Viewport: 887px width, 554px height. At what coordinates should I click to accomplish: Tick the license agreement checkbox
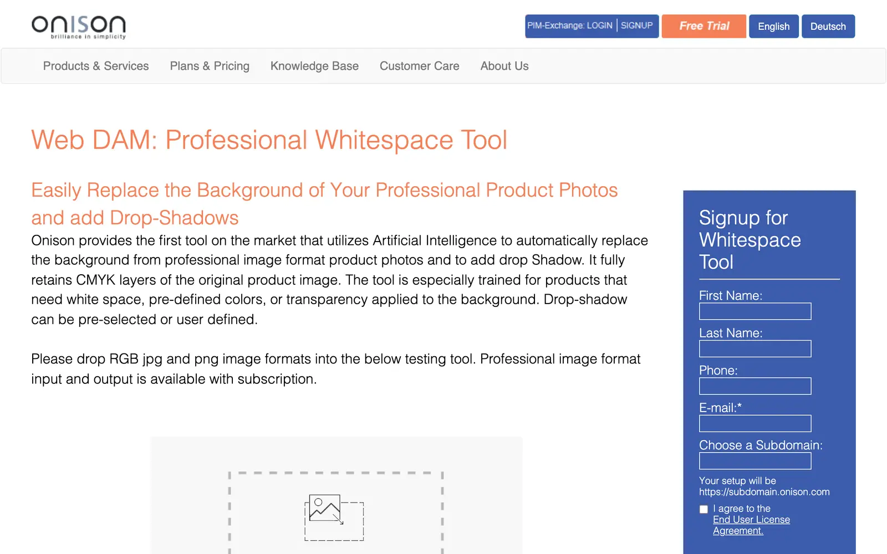point(704,509)
